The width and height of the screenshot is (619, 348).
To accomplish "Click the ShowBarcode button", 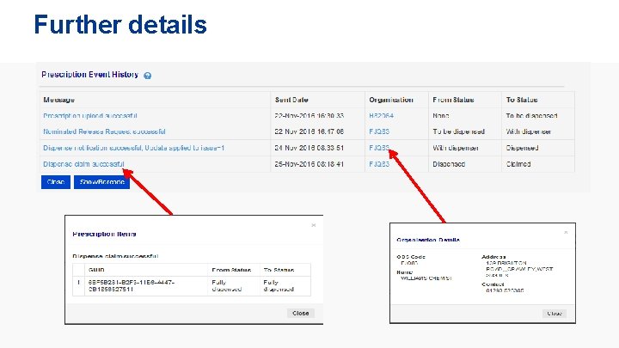I will pyautogui.click(x=101, y=182).
